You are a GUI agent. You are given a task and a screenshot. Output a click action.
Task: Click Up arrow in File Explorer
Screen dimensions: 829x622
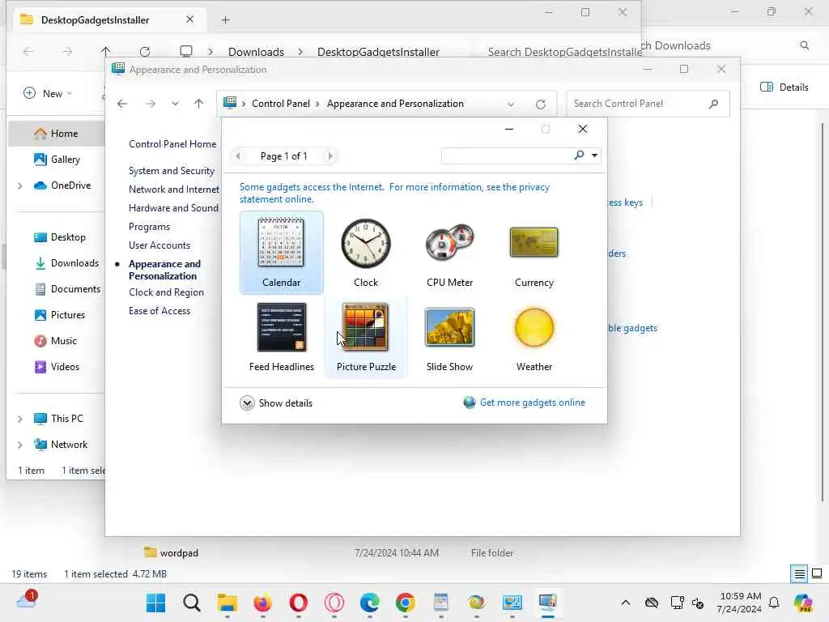tap(106, 51)
